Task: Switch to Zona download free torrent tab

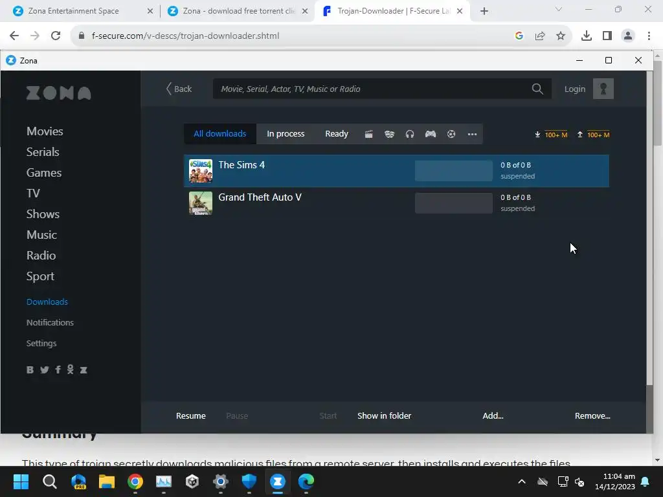Action: [x=238, y=11]
